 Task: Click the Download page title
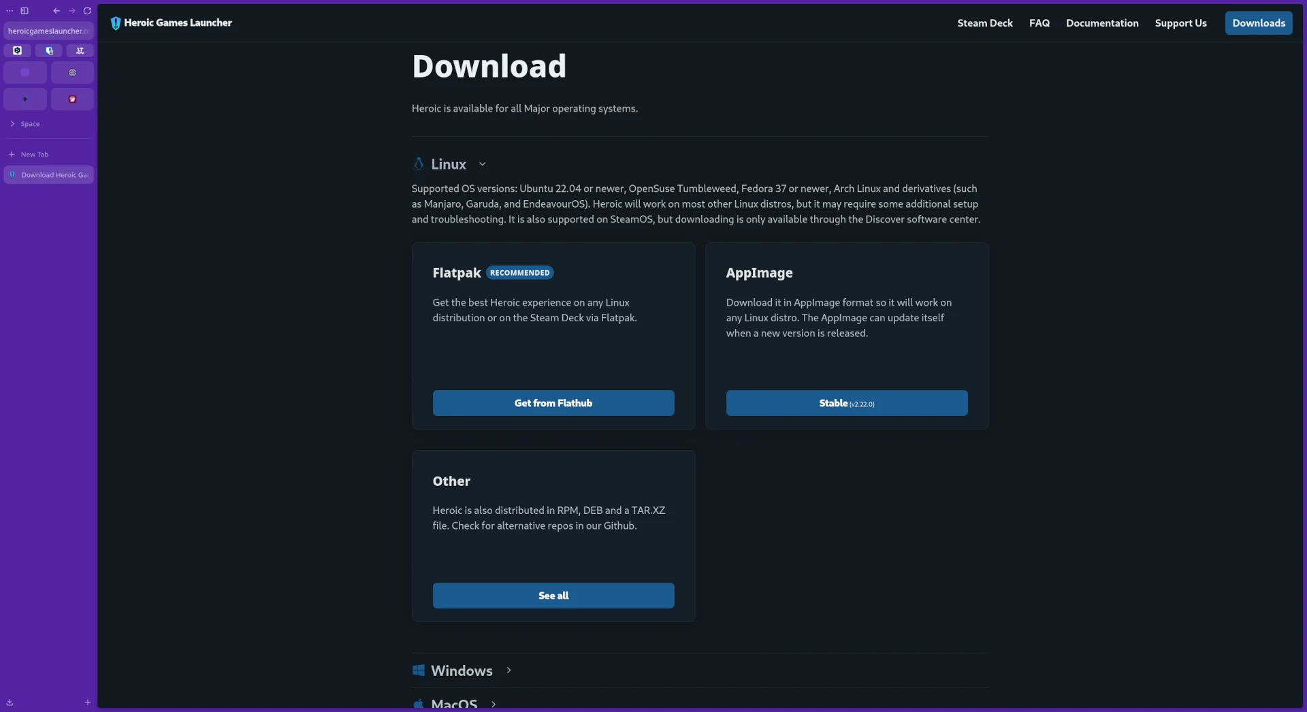489,66
